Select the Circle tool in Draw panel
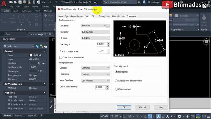The width and height of the screenshot is (211, 119). 21,19
